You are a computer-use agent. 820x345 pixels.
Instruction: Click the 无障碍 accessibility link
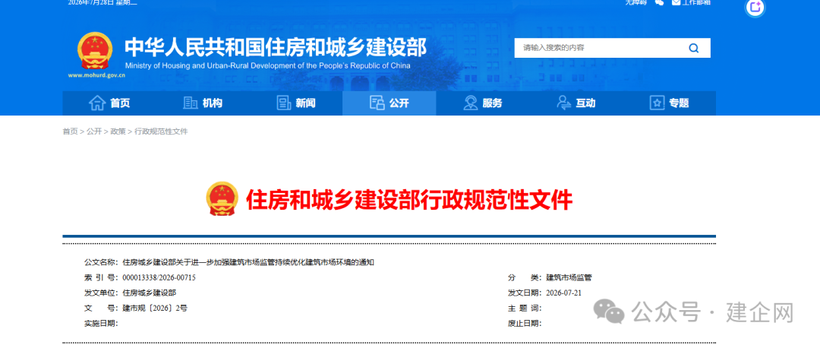pos(636,2)
